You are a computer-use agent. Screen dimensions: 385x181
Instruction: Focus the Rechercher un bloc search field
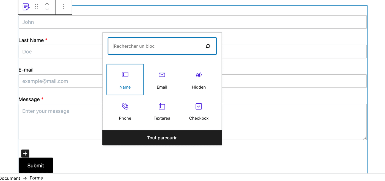pos(154,46)
